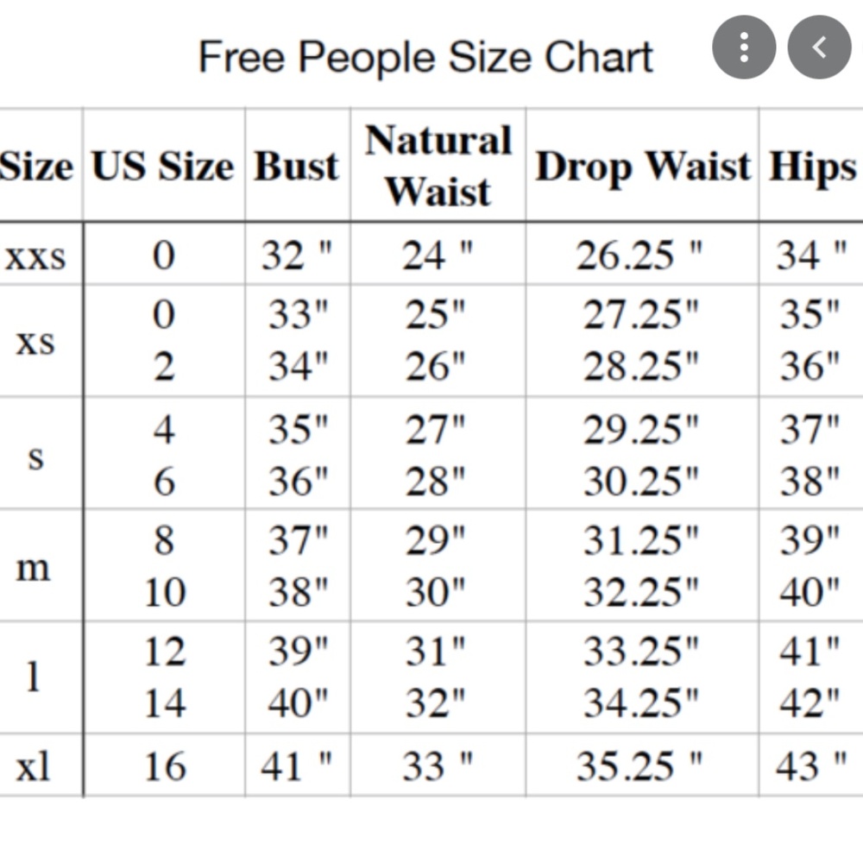Open the three-dot more options menu
Viewport: 863px width, 863px height.
point(744,47)
